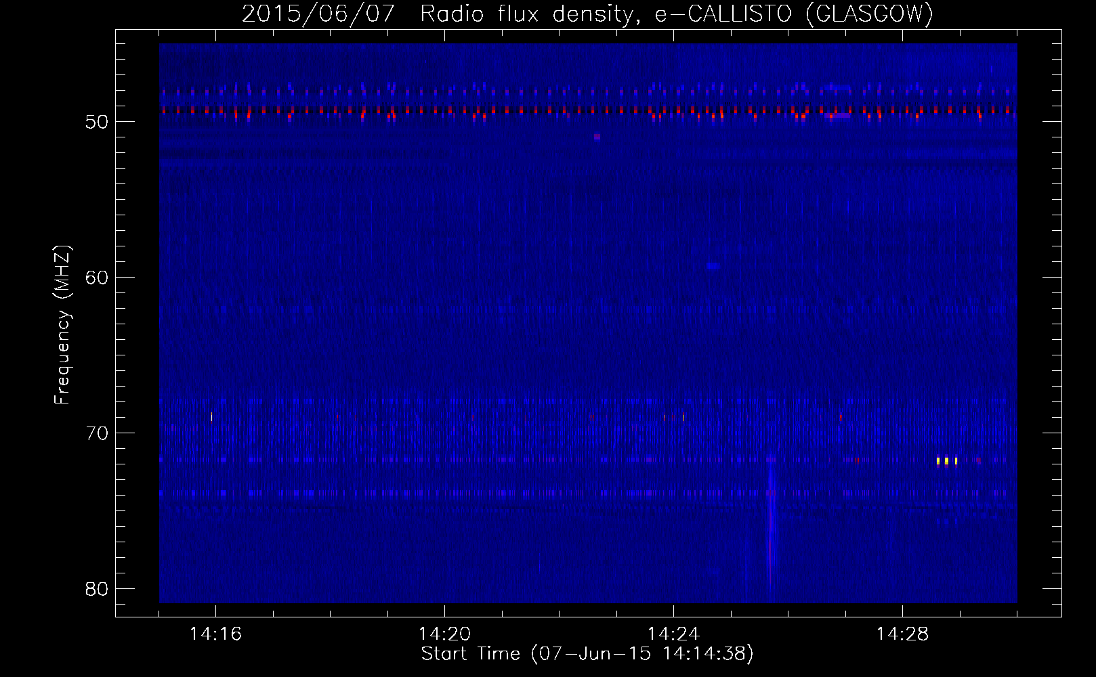
Task: Click the 50 frequency tick label
Action: (97, 122)
